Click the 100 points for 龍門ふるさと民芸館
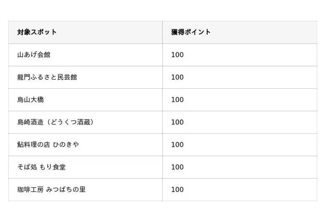This screenshot has width=333, height=222. (x=177, y=77)
